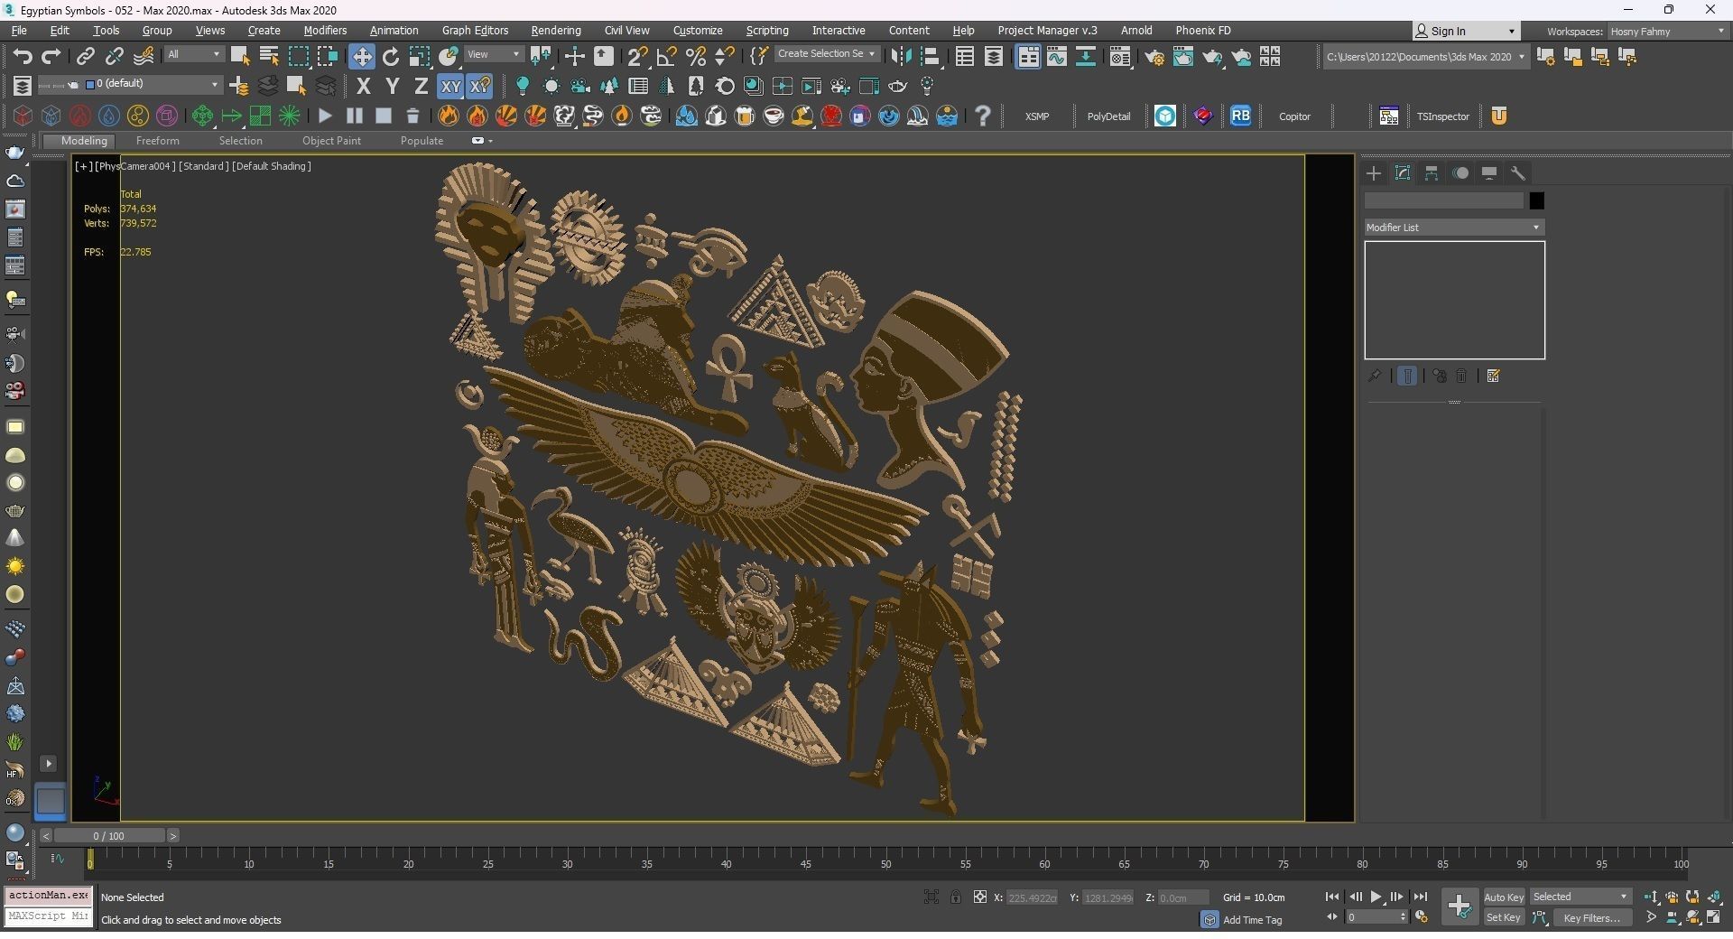1733x939 pixels.
Task: Click the Set Key button
Action: [x=1503, y=917]
